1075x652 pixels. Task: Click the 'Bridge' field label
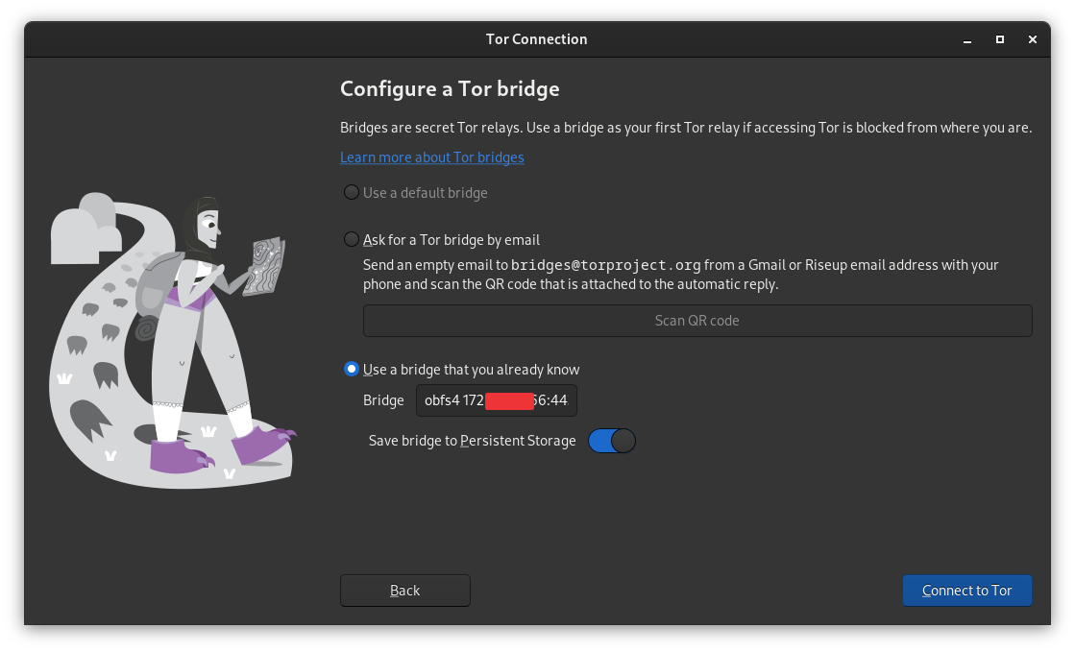(383, 400)
